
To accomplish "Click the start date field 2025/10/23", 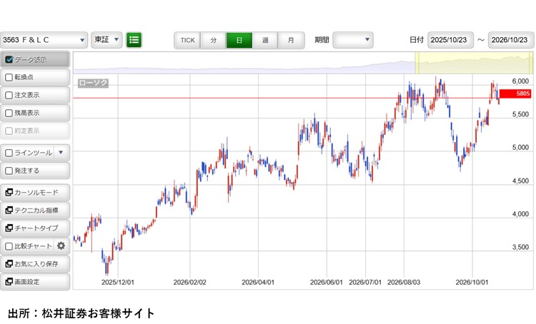I will point(450,40).
